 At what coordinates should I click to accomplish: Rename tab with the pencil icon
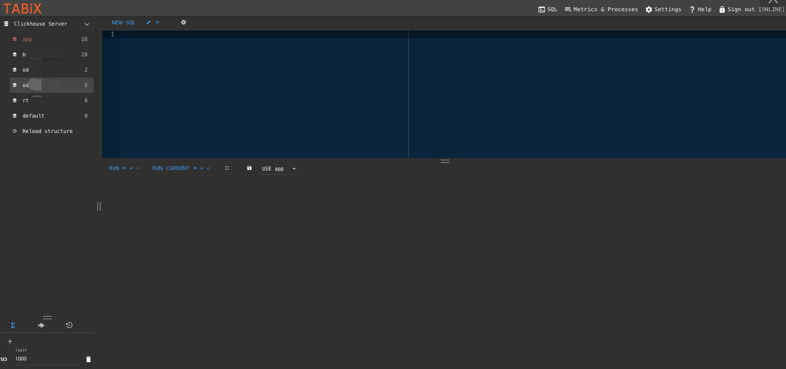[x=149, y=22]
